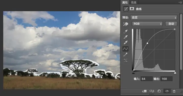Image resolution: width=183 pixels, height=96 pixels.
Task: Choose the pencil draw curve tool
Action: click(x=126, y=54)
